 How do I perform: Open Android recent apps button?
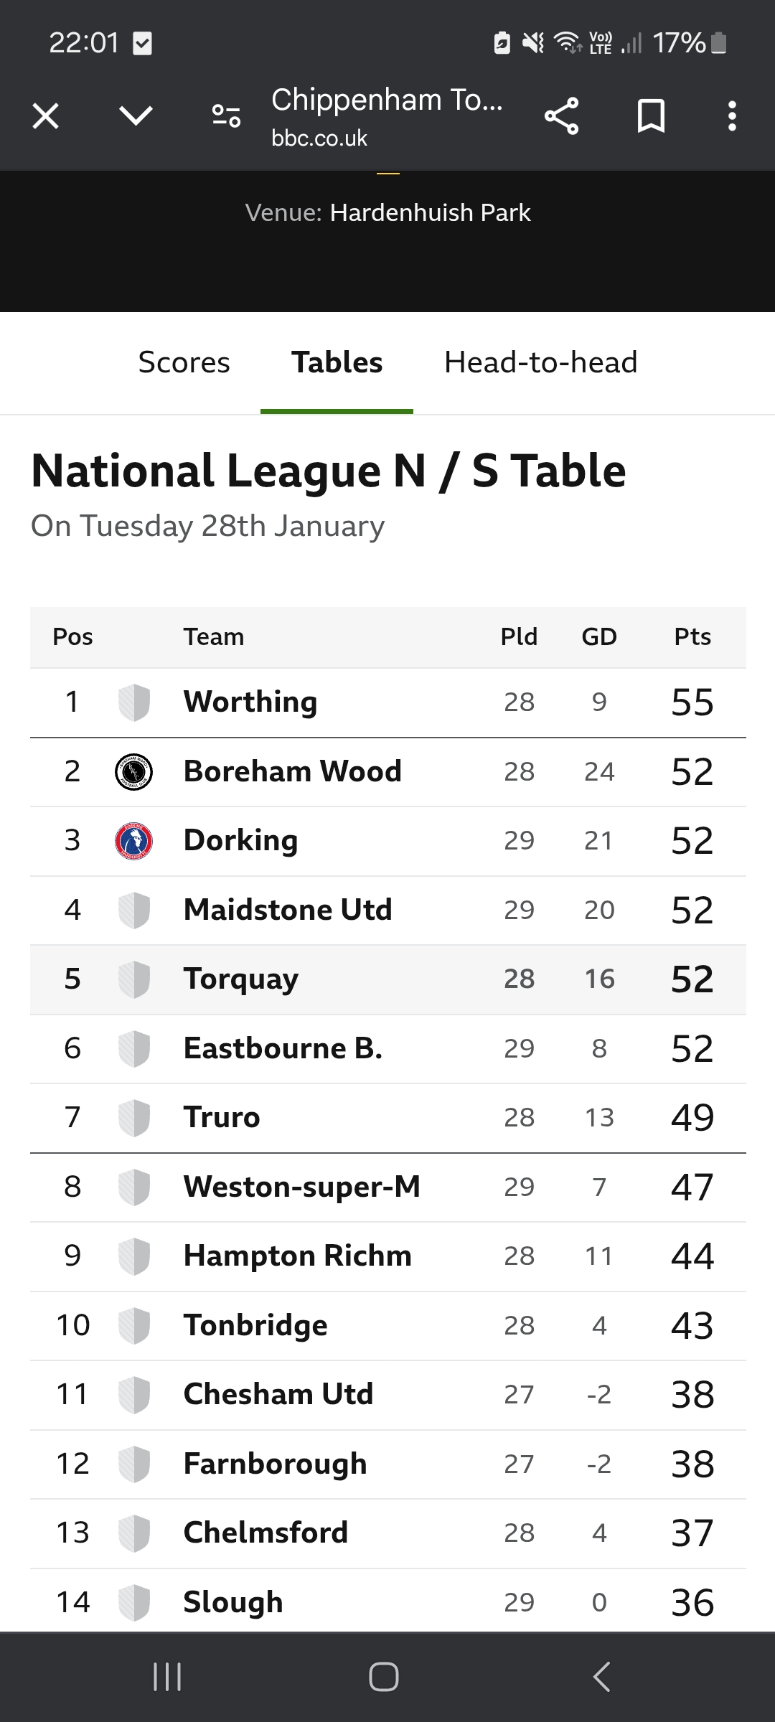tap(167, 1677)
